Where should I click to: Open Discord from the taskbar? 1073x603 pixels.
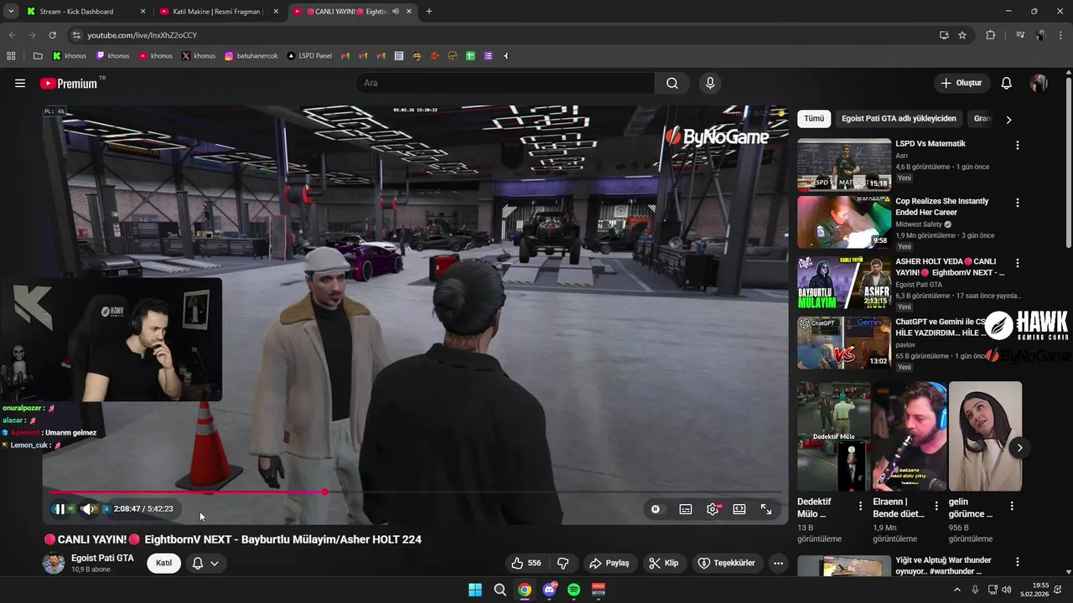click(x=549, y=590)
